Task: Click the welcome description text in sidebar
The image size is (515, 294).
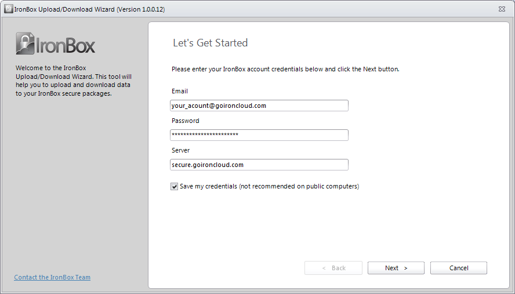Action: pos(73,81)
